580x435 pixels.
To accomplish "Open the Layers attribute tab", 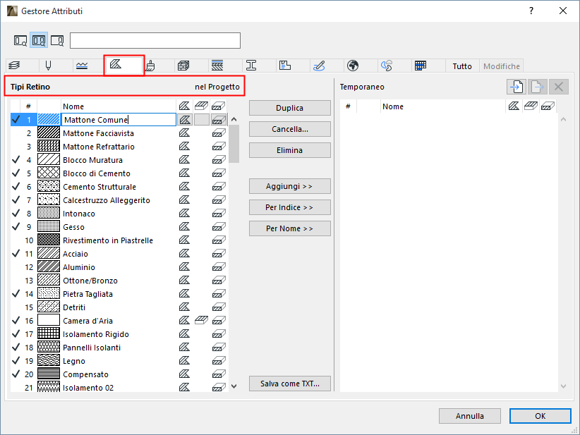I will tap(14, 66).
